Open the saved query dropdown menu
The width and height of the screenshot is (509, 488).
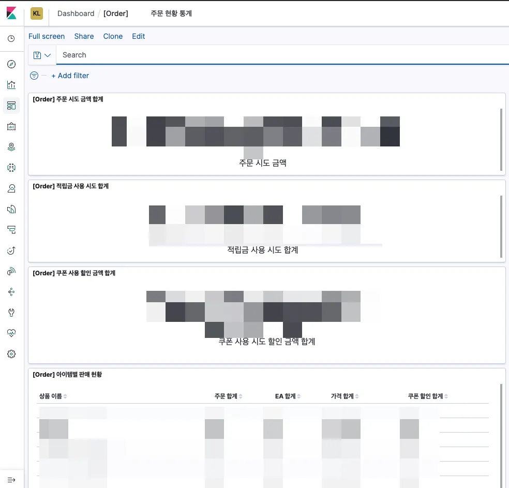(42, 55)
